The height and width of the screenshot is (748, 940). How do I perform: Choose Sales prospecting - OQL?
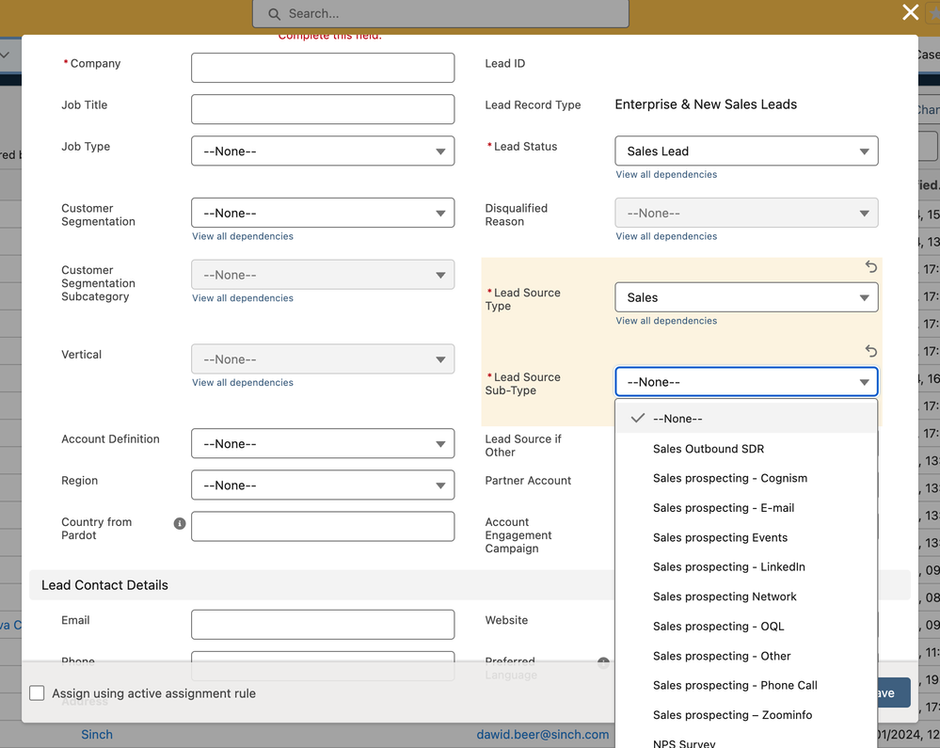[x=746, y=627]
